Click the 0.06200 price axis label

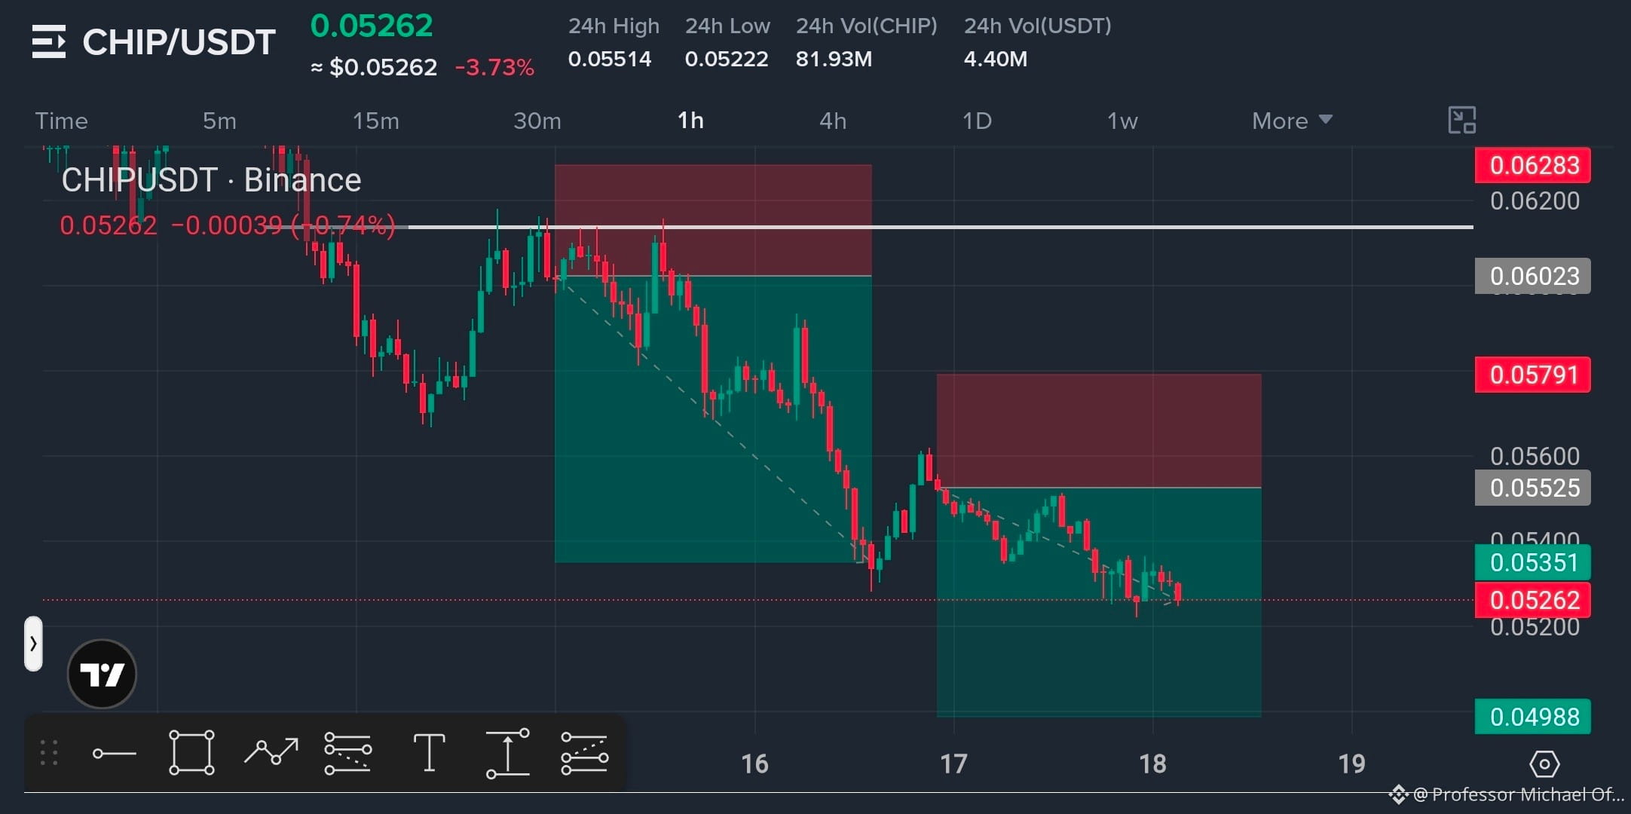tap(1535, 201)
